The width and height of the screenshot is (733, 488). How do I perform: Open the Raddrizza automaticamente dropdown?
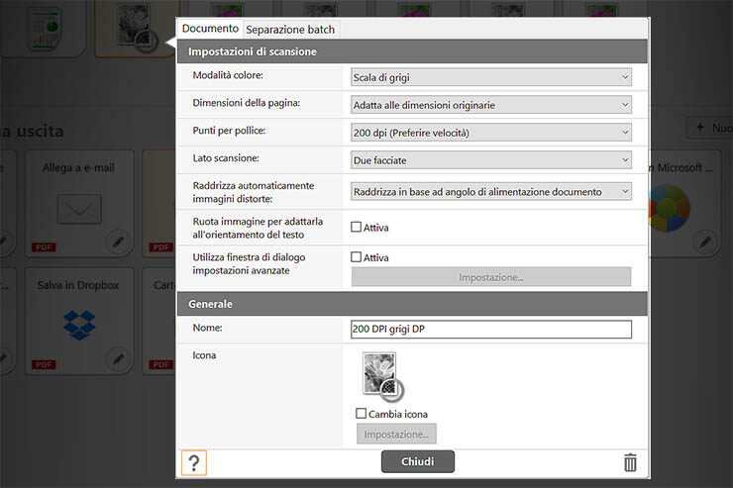(x=491, y=191)
